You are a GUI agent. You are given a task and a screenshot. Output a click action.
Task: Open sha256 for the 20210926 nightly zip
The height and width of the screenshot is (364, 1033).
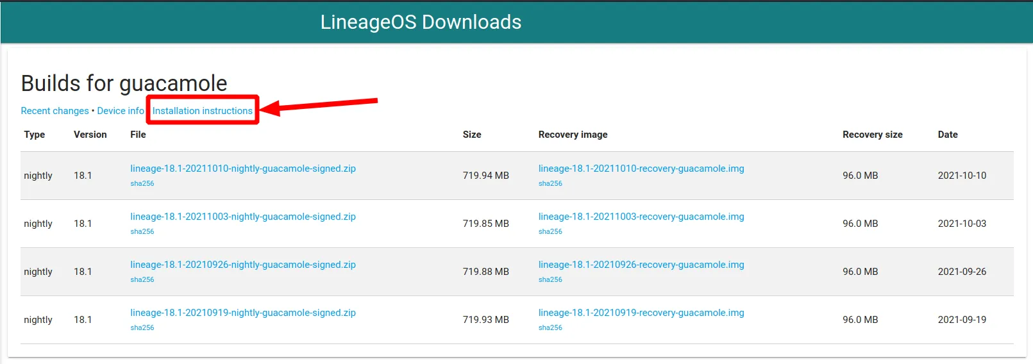tap(142, 280)
